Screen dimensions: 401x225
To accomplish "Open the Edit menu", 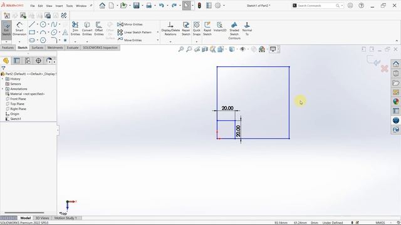I will pyautogui.click(x=40, y=6).
